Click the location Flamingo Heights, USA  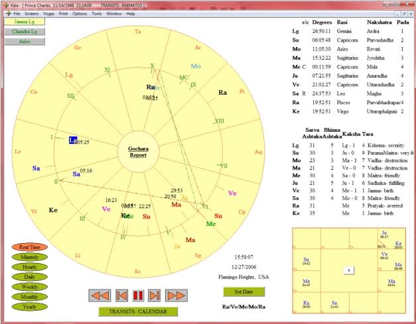(243, 277)
